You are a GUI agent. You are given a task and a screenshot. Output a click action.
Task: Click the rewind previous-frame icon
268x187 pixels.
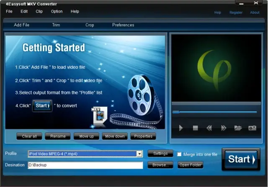point(209,128)
